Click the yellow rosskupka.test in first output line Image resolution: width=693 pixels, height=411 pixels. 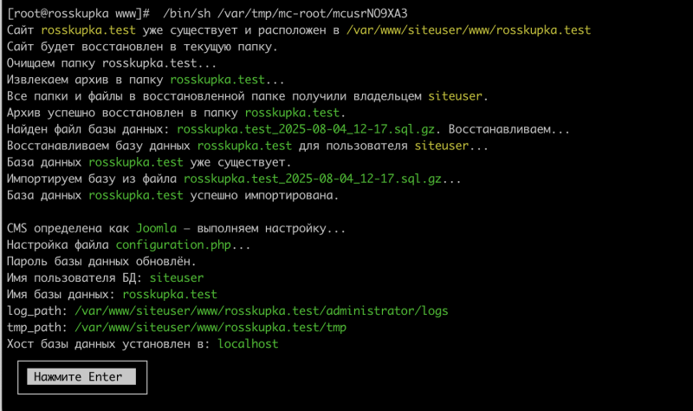(x=88, y=30)
